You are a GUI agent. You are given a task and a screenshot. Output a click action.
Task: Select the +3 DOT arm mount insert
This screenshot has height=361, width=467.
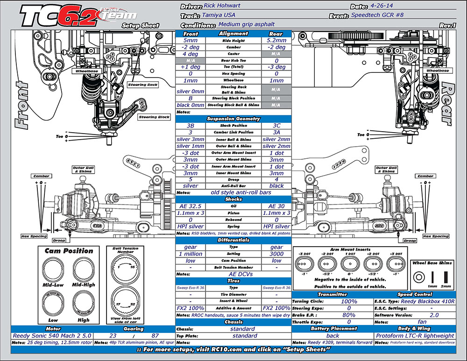tap(396, 263)
